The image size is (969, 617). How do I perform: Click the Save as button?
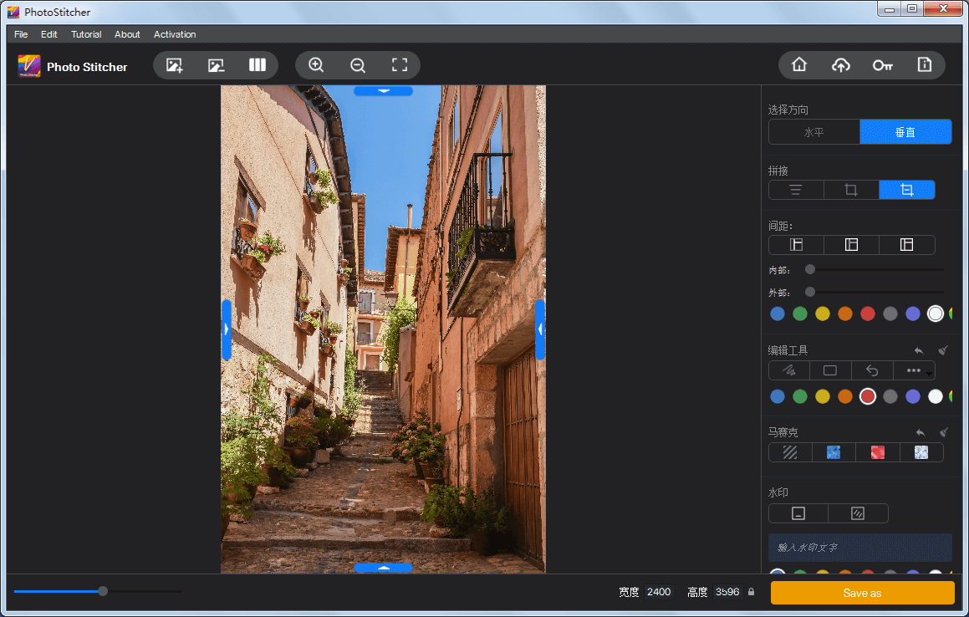[x=862, y=593]
